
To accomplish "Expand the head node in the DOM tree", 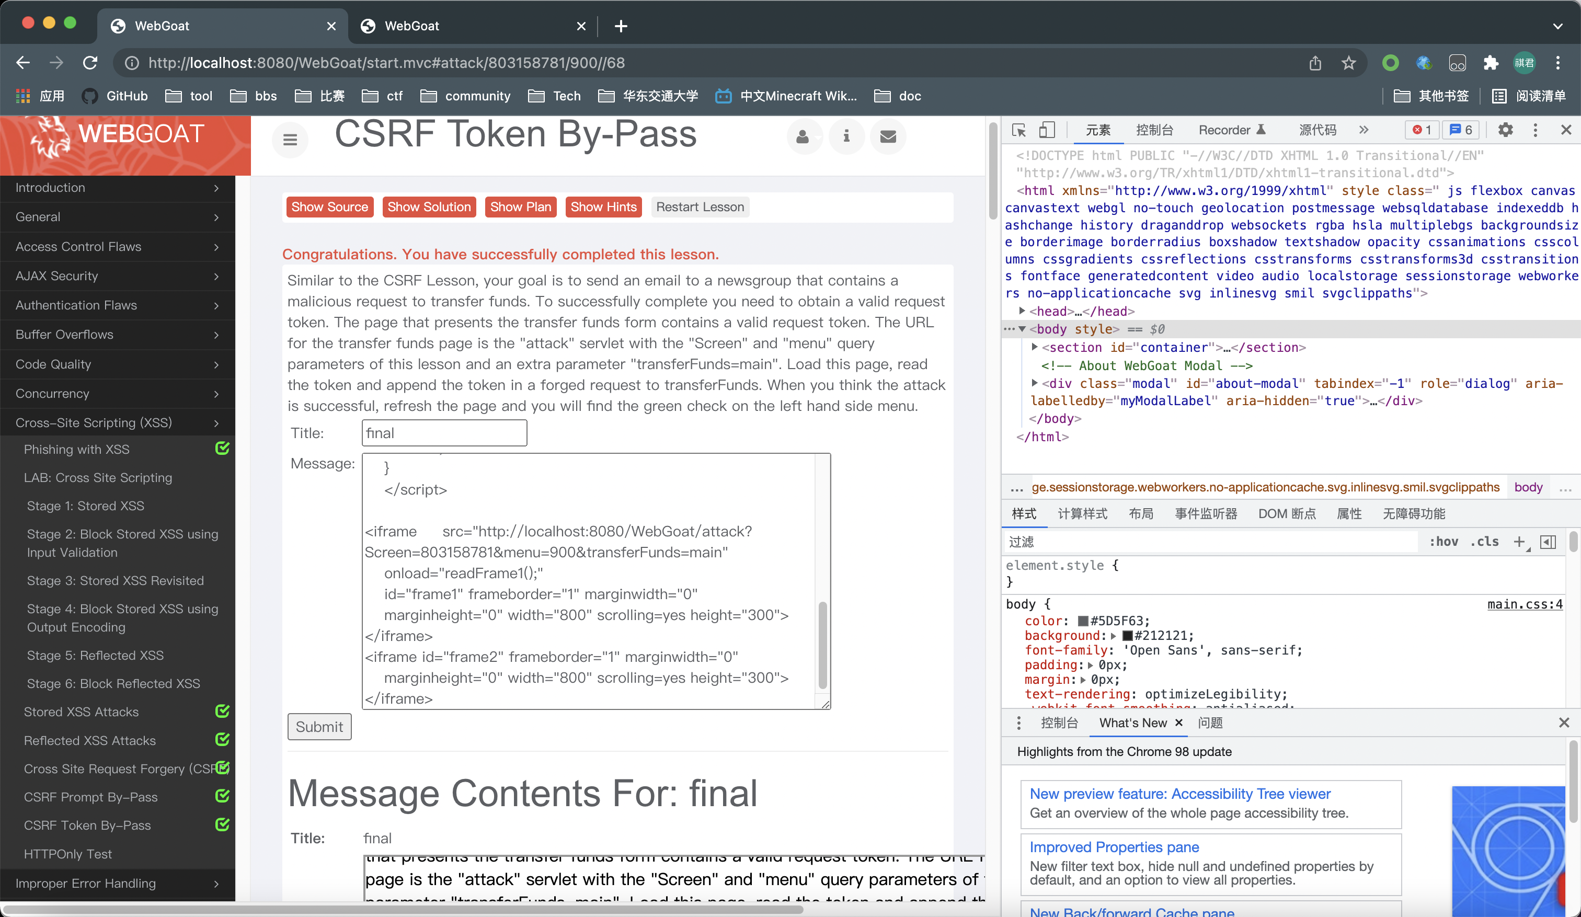I will pyautogui.click(x=1022, y=311).
